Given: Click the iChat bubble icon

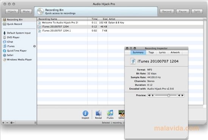Looking at the screenshot, I should coord(5,42).
